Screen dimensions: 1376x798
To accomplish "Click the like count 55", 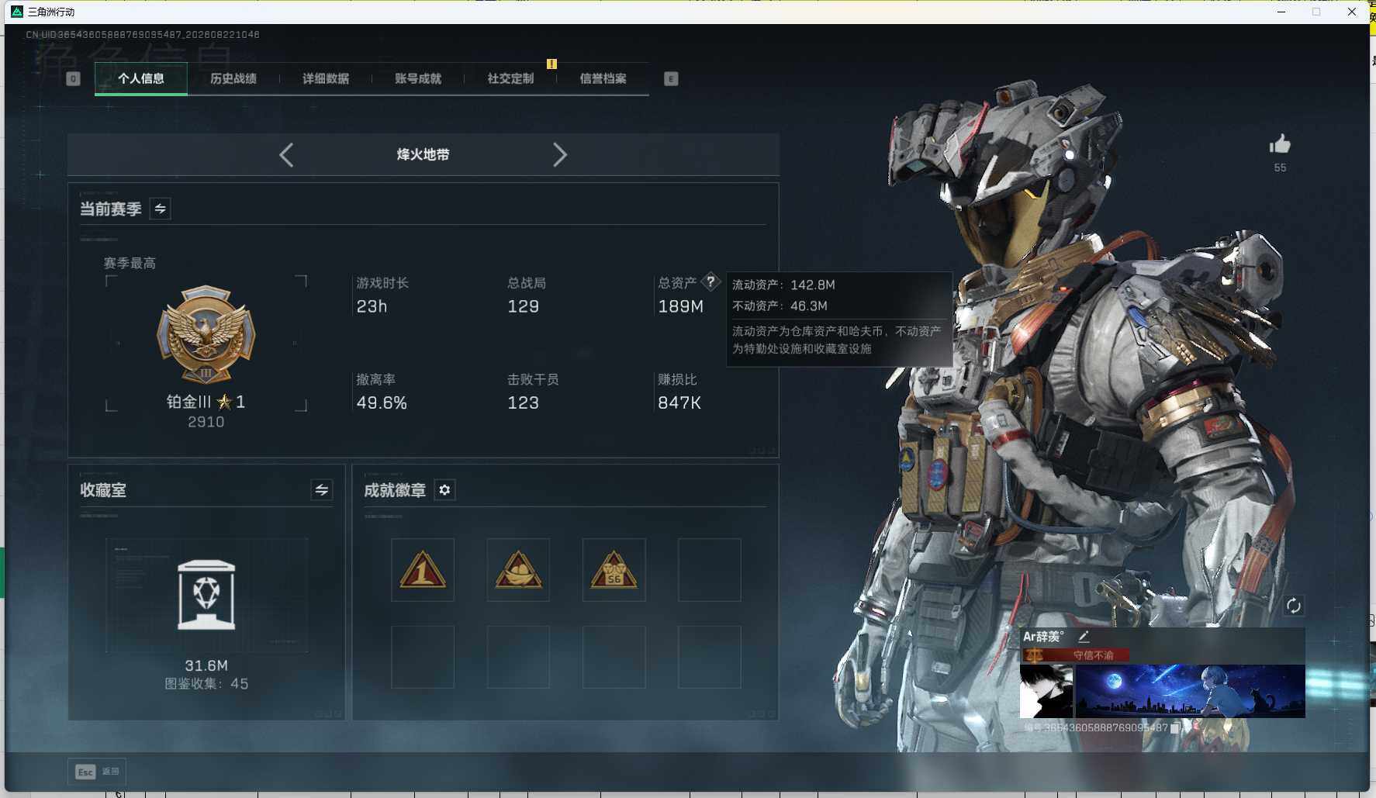I will [1280, 168].
